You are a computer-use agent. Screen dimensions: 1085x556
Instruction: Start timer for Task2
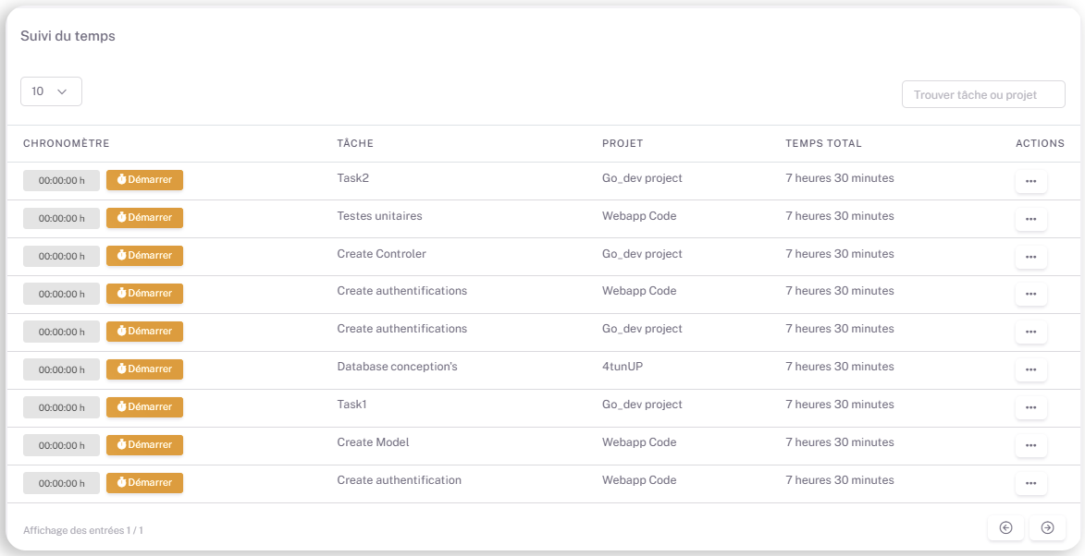pos(144,180)
